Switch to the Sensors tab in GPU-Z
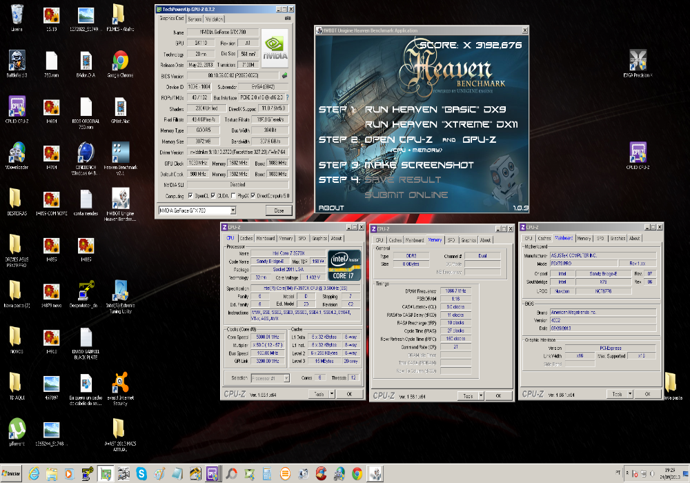 click(x=195, y=19)
